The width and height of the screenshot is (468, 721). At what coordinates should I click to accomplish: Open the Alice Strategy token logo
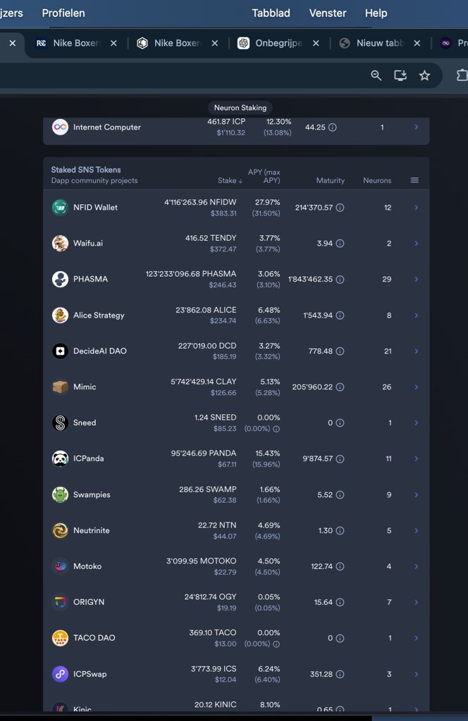60,315
